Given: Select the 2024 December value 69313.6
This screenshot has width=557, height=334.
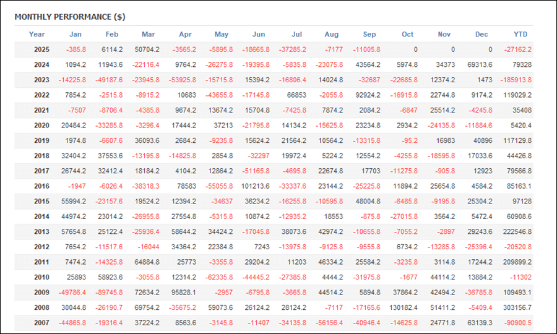Looking at the screenshot, I should pos(481,64).
